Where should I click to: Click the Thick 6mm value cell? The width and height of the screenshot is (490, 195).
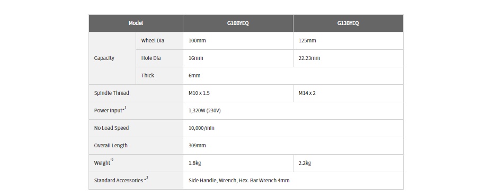[x=293, y=76]
